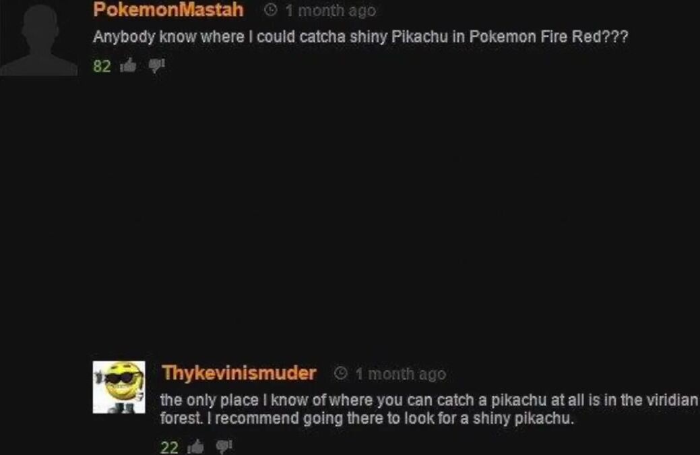Click the clock icon beside Thykevinismuder's timestamp
This screenshot has height=455, width=700.
point(341,373)
